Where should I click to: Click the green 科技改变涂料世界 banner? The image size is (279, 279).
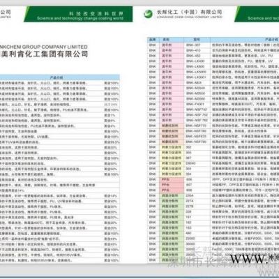pyautogui.click(x=78, y=14)
